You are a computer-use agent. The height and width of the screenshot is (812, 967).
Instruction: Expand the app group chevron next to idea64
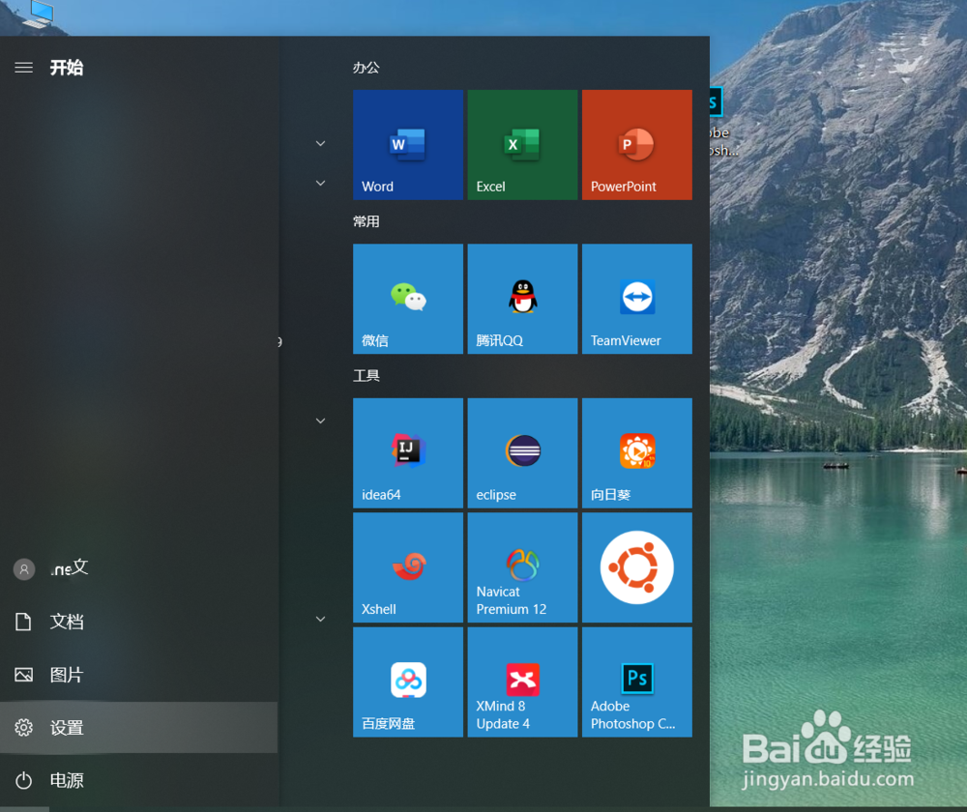(x=320, y=420)
